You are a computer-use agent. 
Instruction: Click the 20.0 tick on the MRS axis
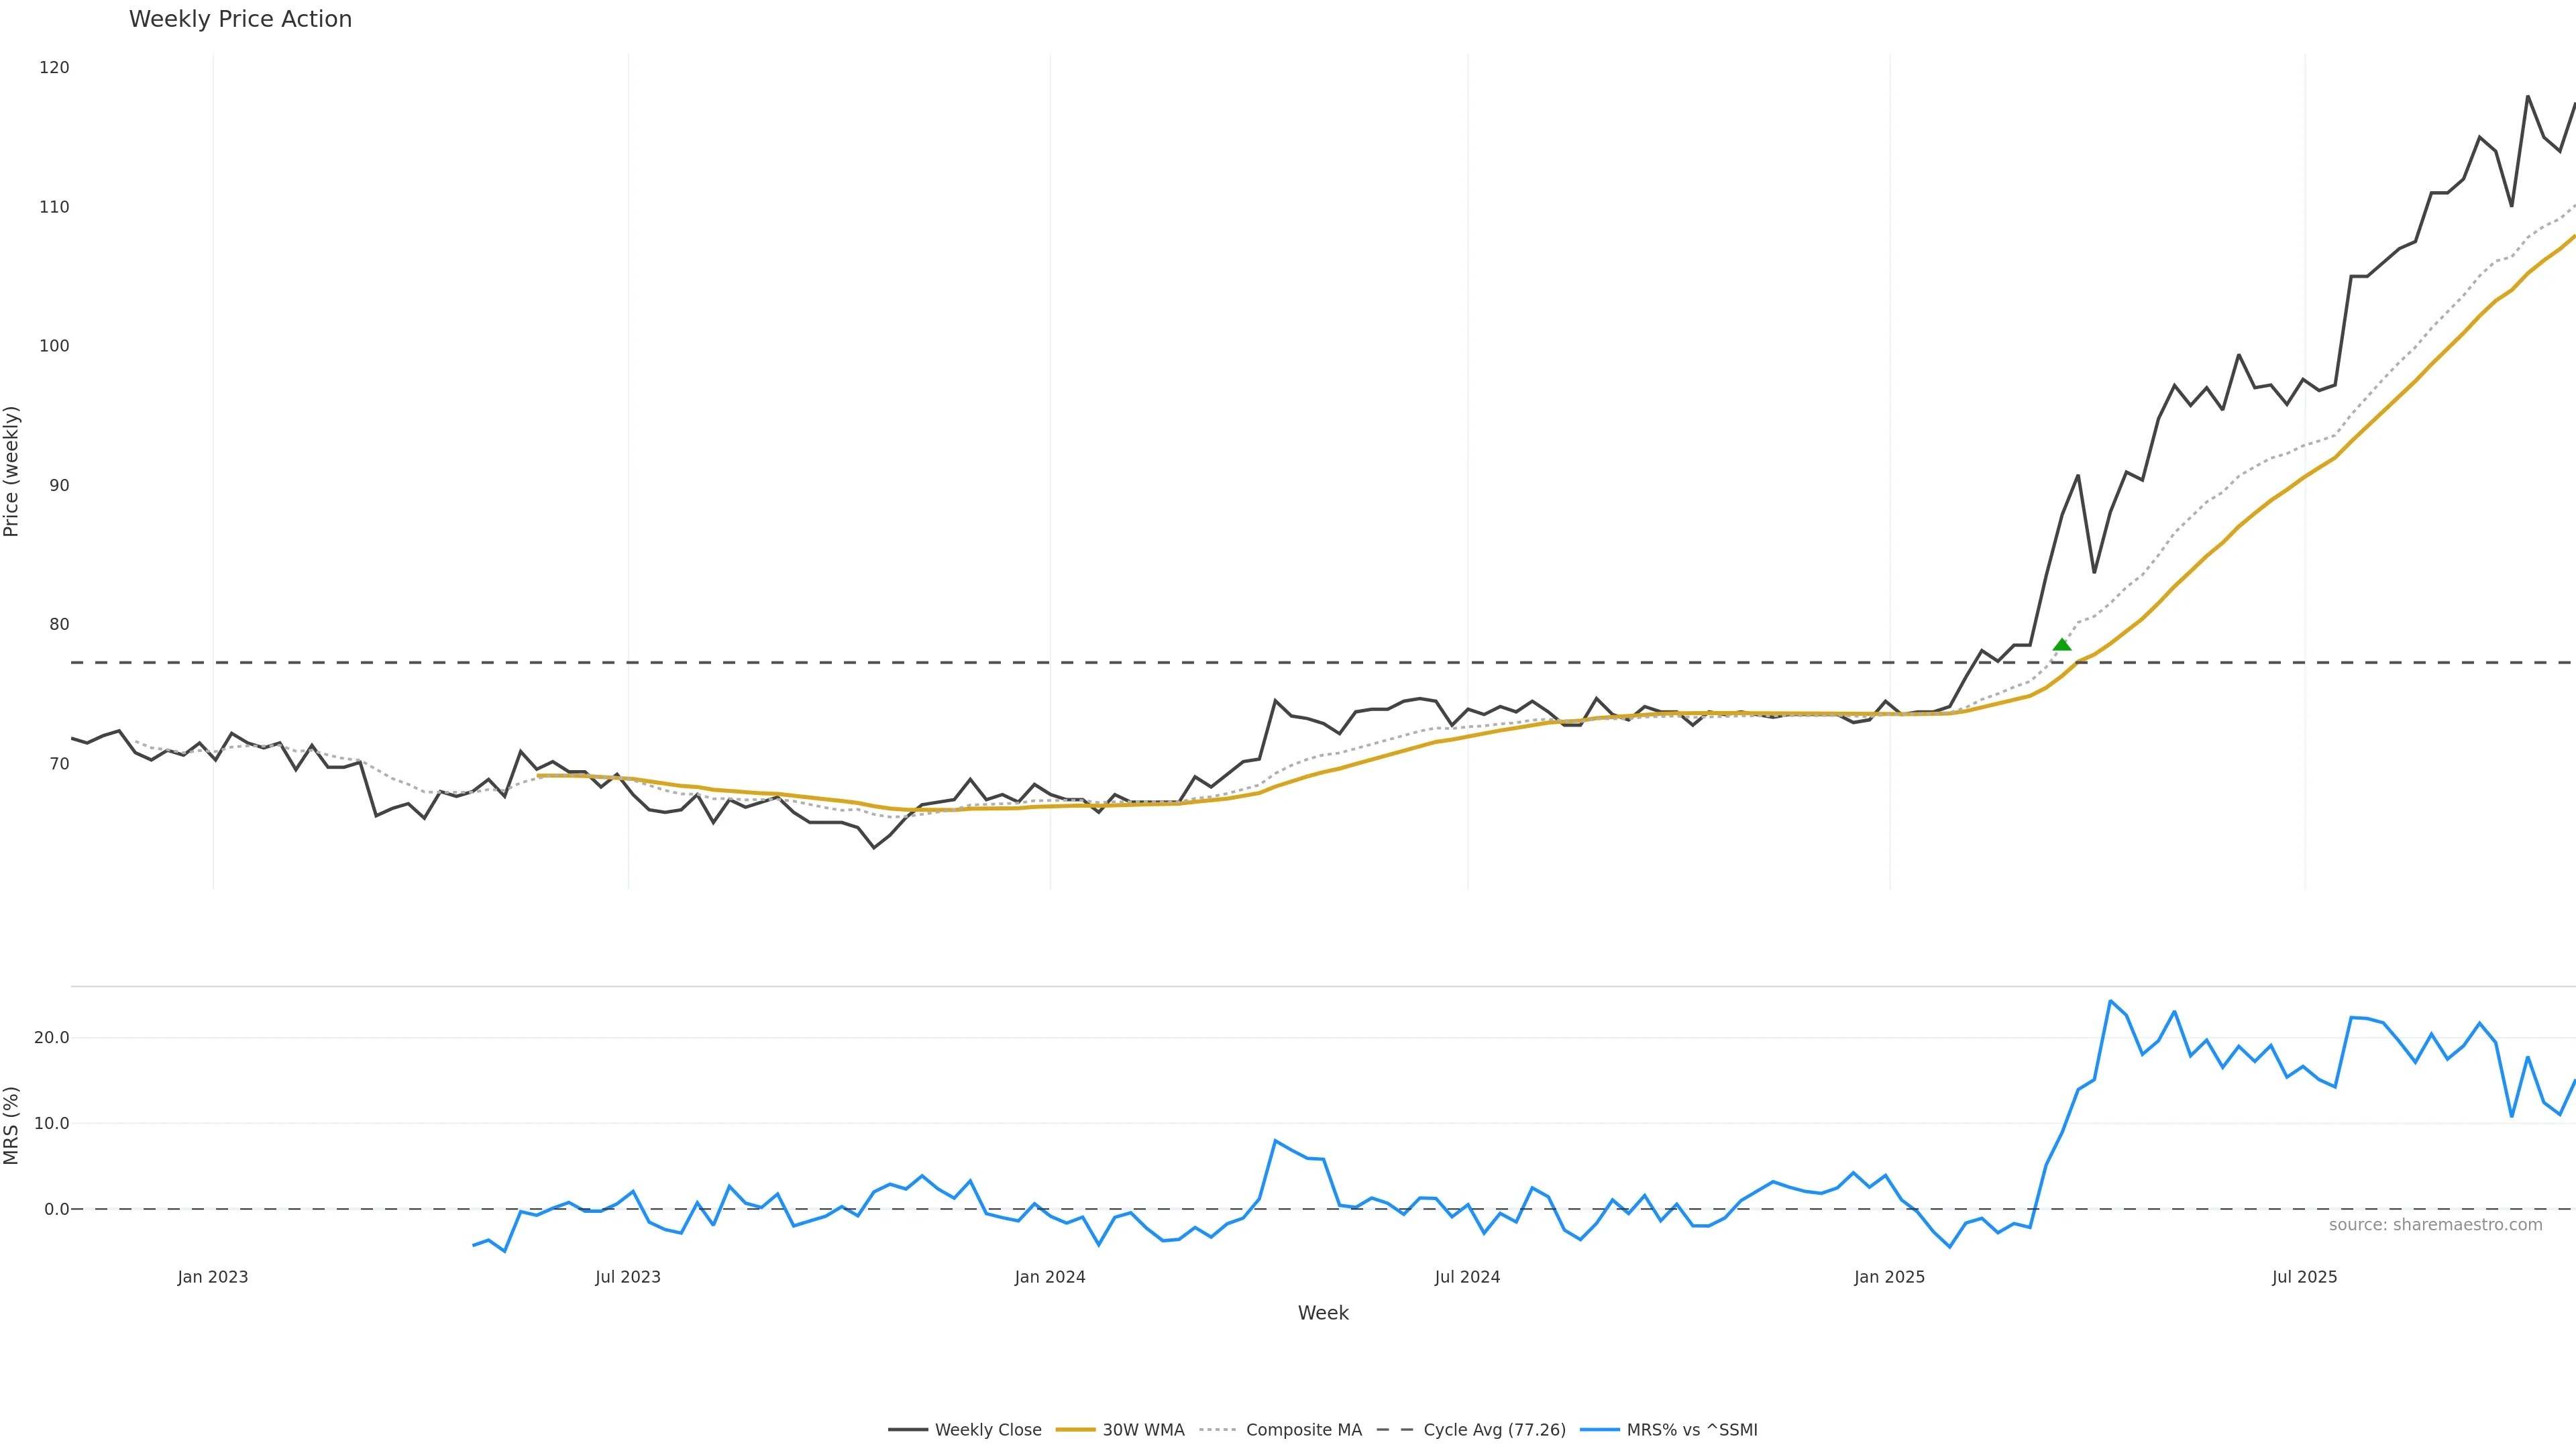[52, 1038]
